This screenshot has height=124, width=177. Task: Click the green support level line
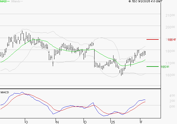pyautogui.click(x=152, y=67)
